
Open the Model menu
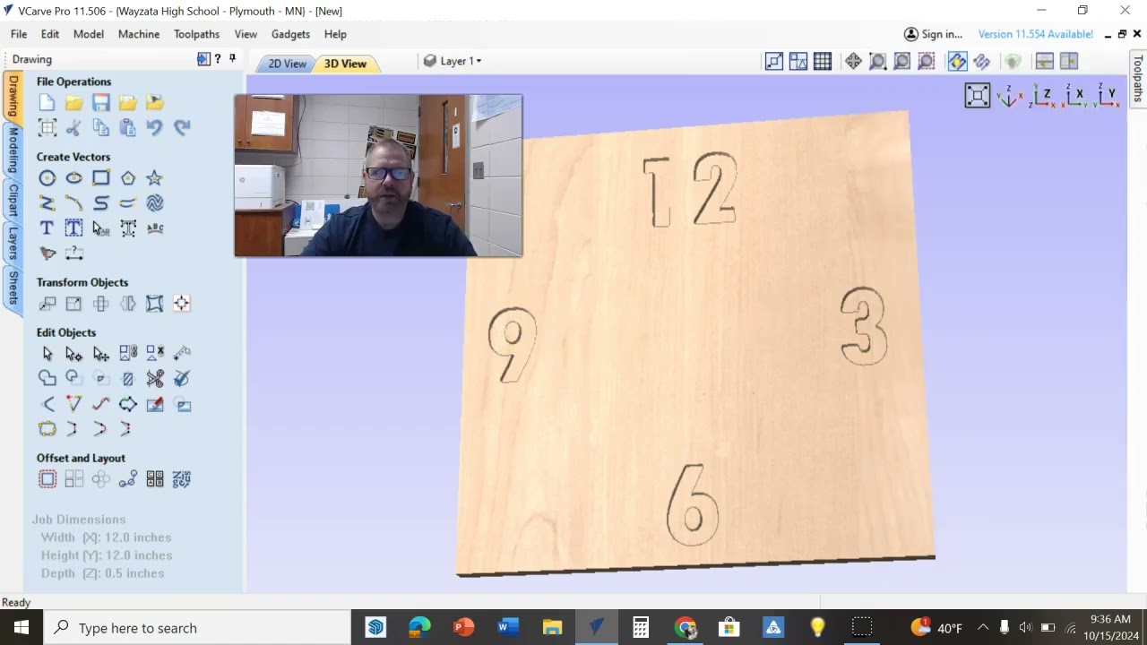89,34
